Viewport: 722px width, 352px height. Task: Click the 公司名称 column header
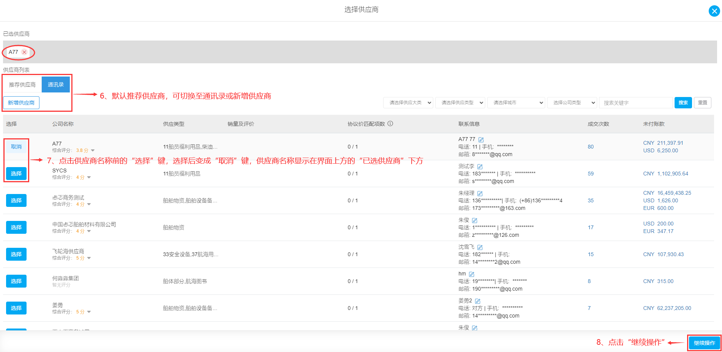pos(63,124)
